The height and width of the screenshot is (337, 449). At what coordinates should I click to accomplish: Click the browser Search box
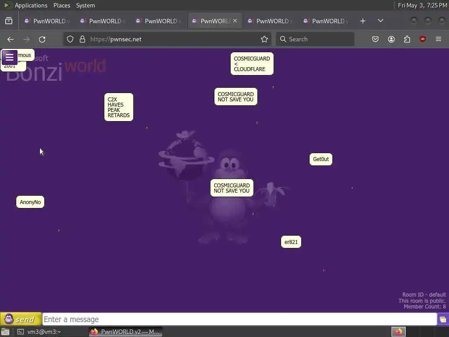click(x=315, y=39)
